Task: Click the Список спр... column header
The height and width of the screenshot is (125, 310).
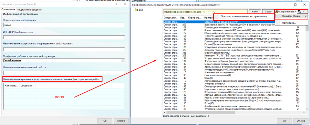Action: tap(171, 18)
